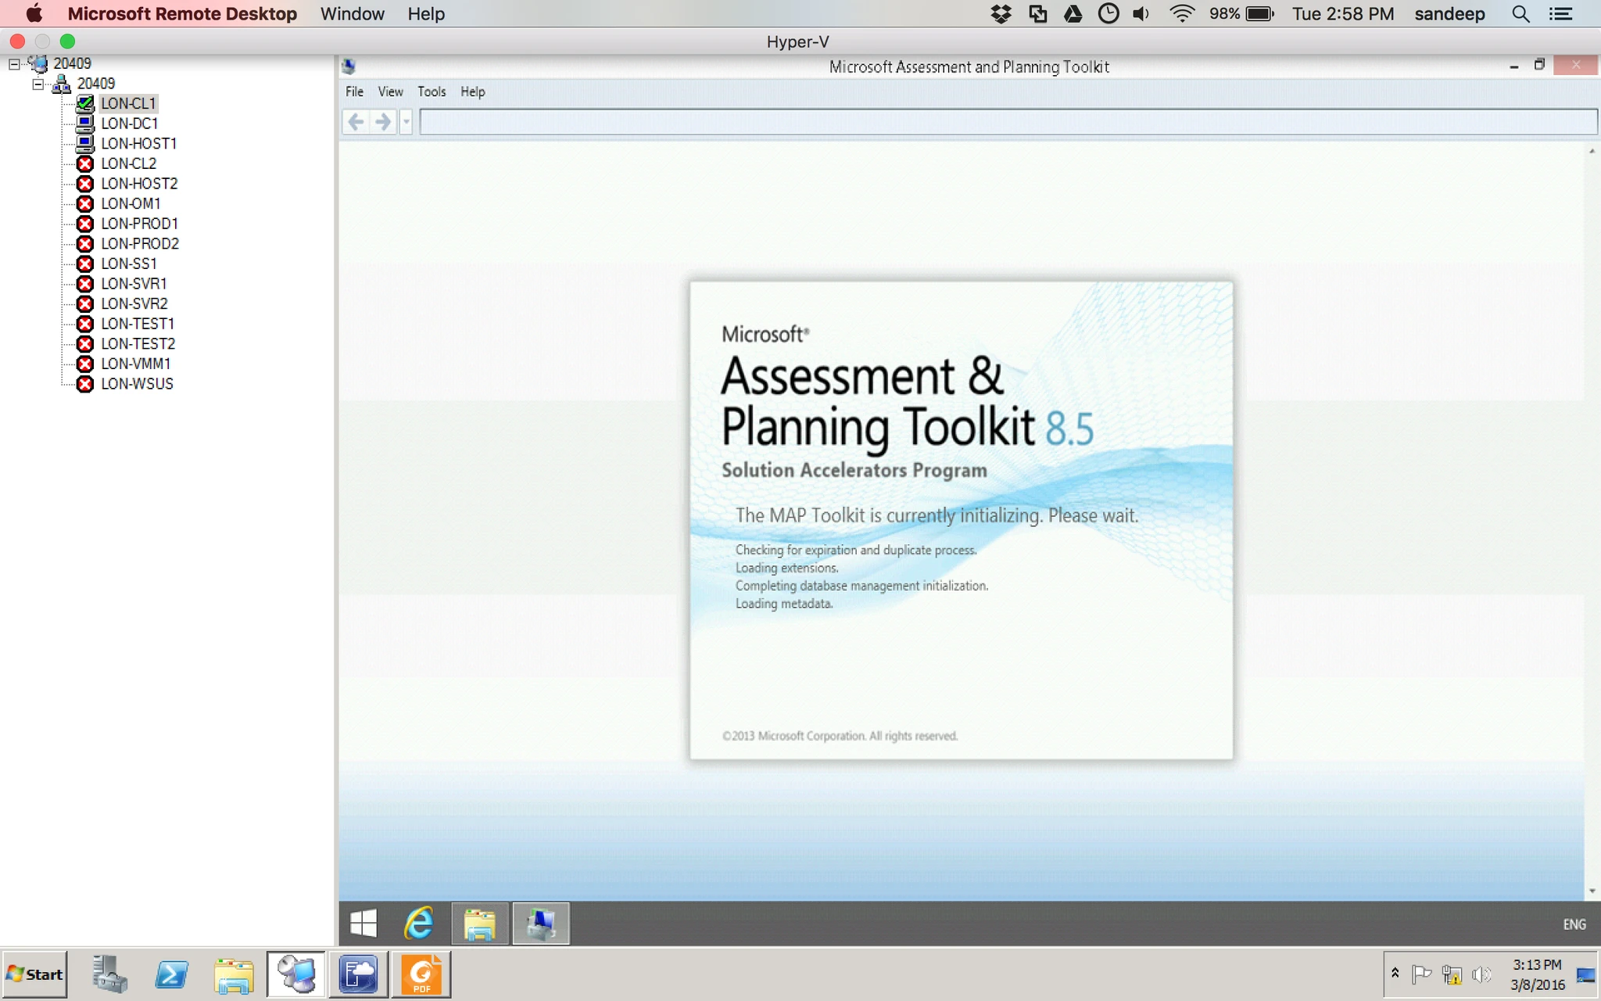Open the Microsoft Remote Desktop app menu
The height and width of the screenshot is (1001, 1601).
coord(182,14)
